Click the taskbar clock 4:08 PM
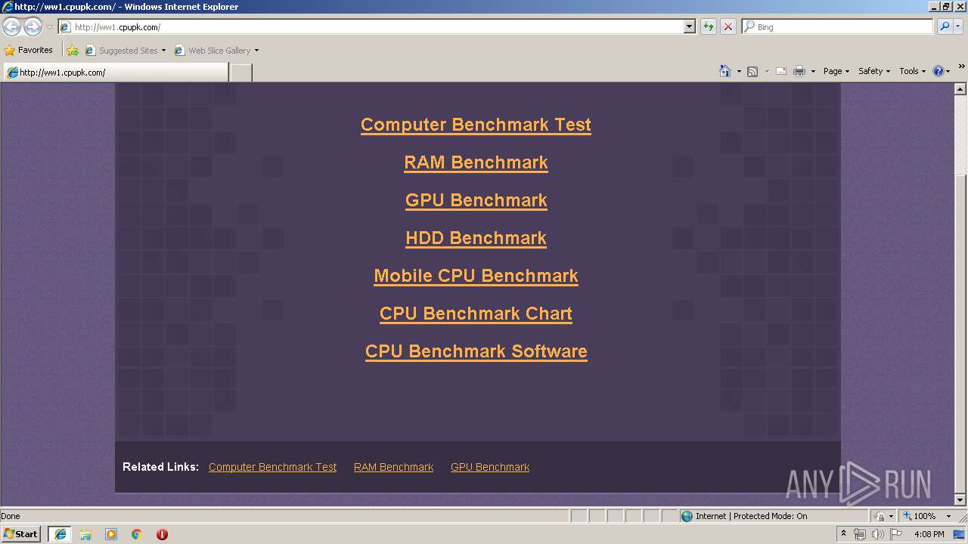The image size is (968, 544). (x=929, y=534)
